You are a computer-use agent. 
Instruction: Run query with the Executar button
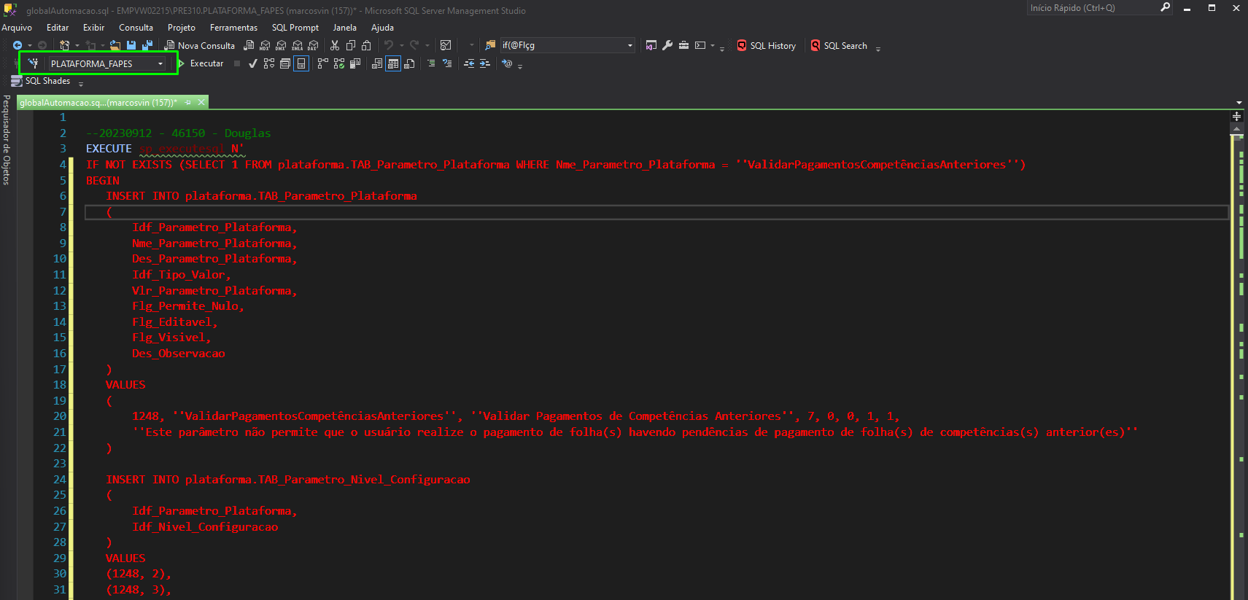point(201,63)
